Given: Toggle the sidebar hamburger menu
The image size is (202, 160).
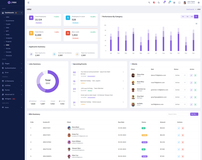Looking at the screenshot, I should coord(29,3).
